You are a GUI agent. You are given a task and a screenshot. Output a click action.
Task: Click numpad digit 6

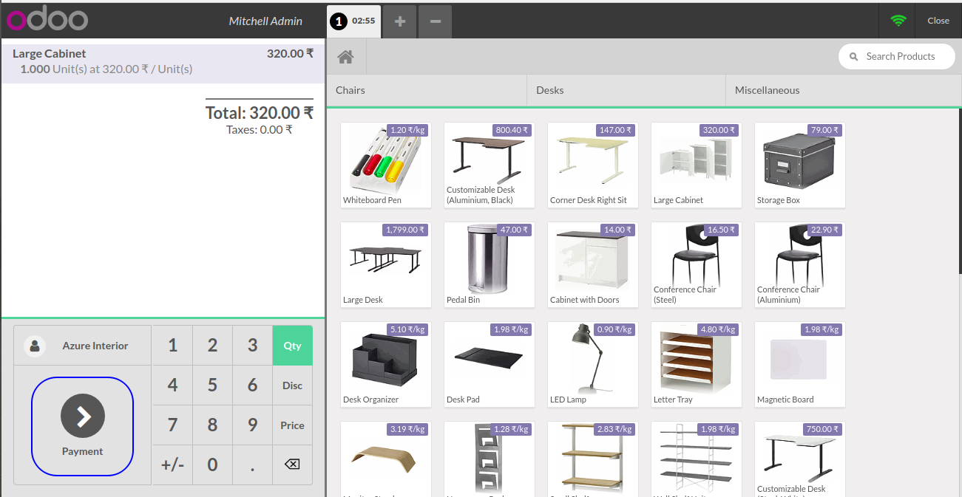tap(252, 385)
